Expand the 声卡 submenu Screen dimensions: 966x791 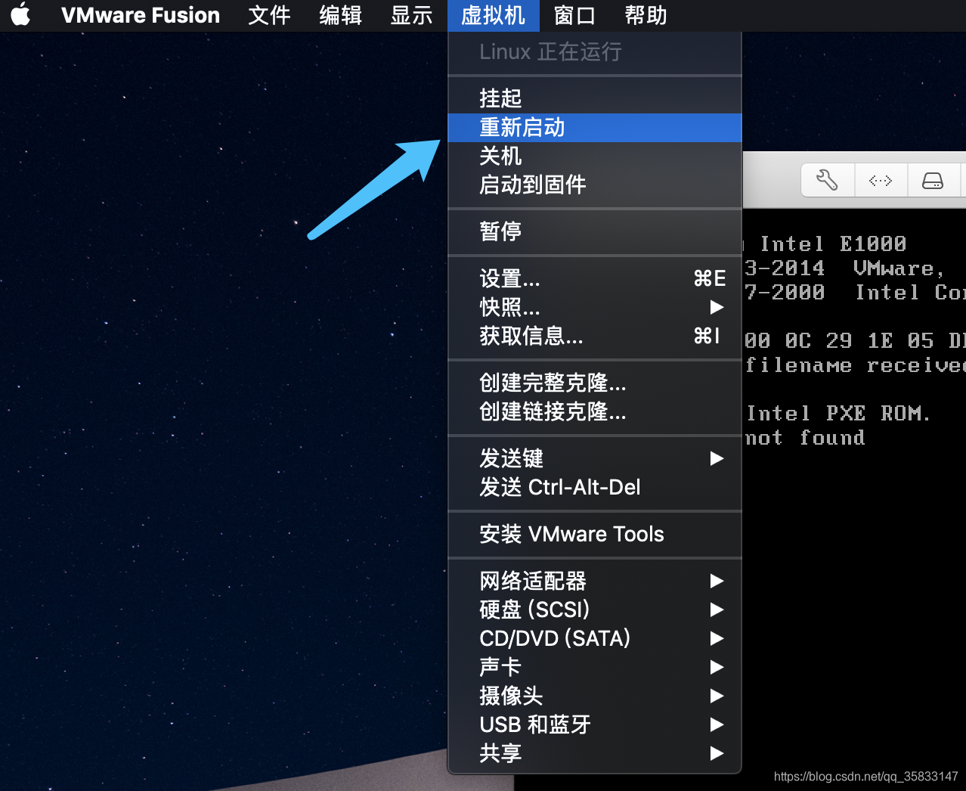595,667
